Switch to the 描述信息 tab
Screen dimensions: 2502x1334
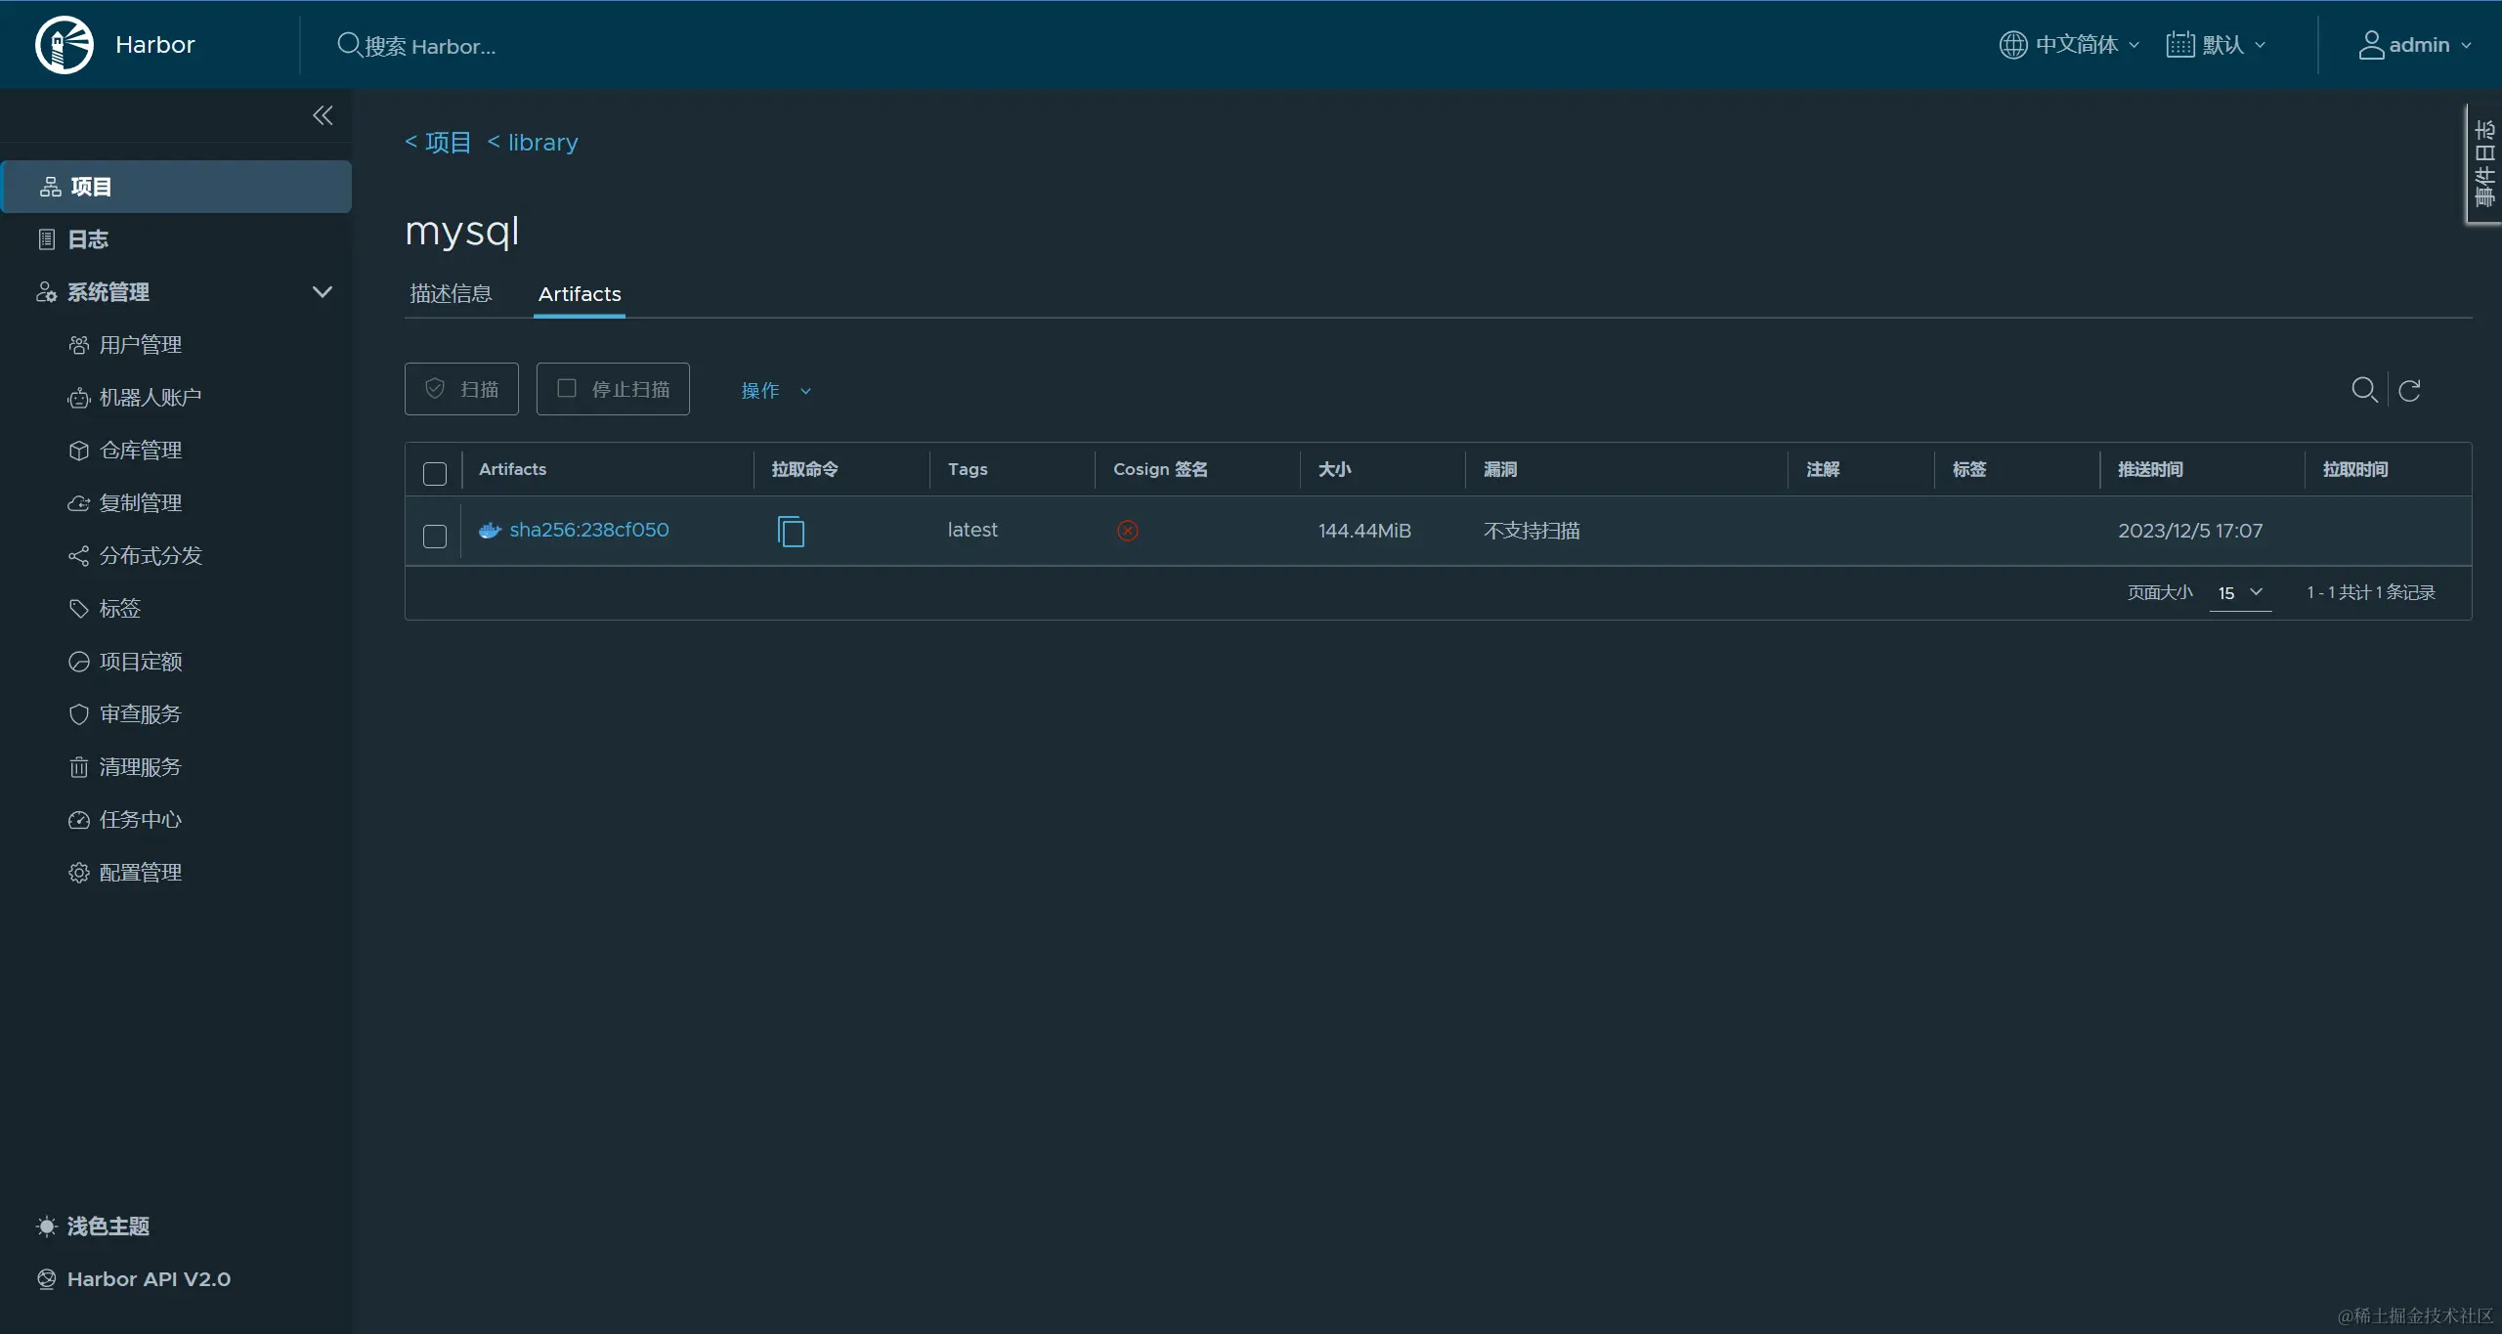pos(451,294)
